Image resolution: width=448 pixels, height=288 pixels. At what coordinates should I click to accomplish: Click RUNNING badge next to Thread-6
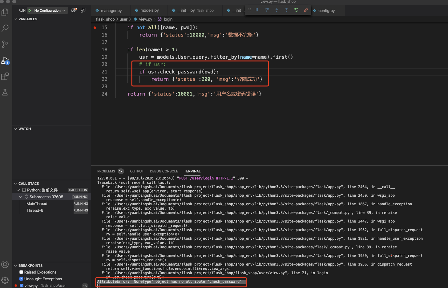tap(81, 211)
